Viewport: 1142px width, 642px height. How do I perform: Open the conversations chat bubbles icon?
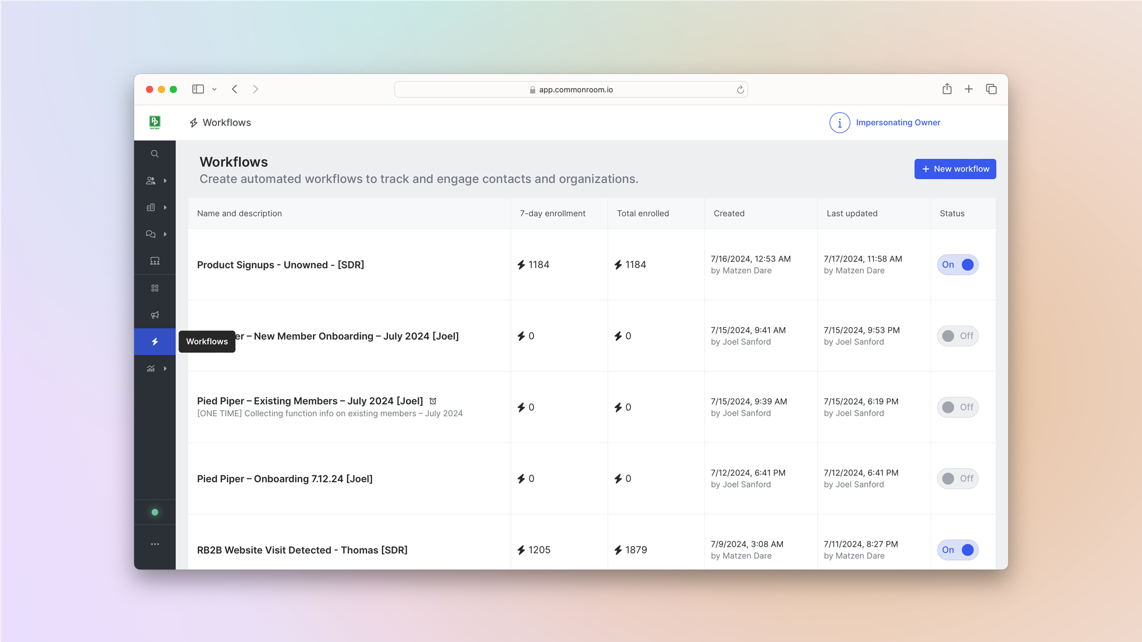point(151,234)
